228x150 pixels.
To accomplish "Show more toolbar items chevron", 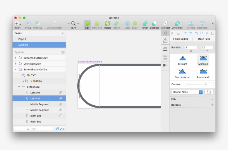I will [x=213, y=24].
